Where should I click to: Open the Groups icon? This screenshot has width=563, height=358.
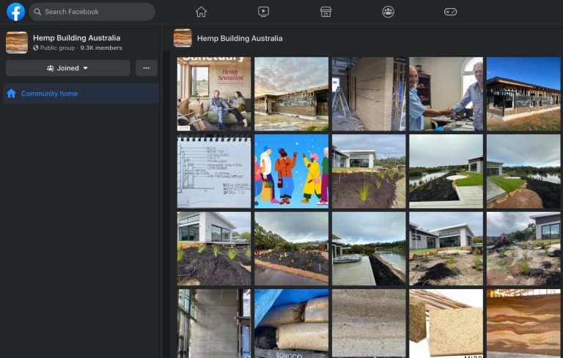(388, 12)
